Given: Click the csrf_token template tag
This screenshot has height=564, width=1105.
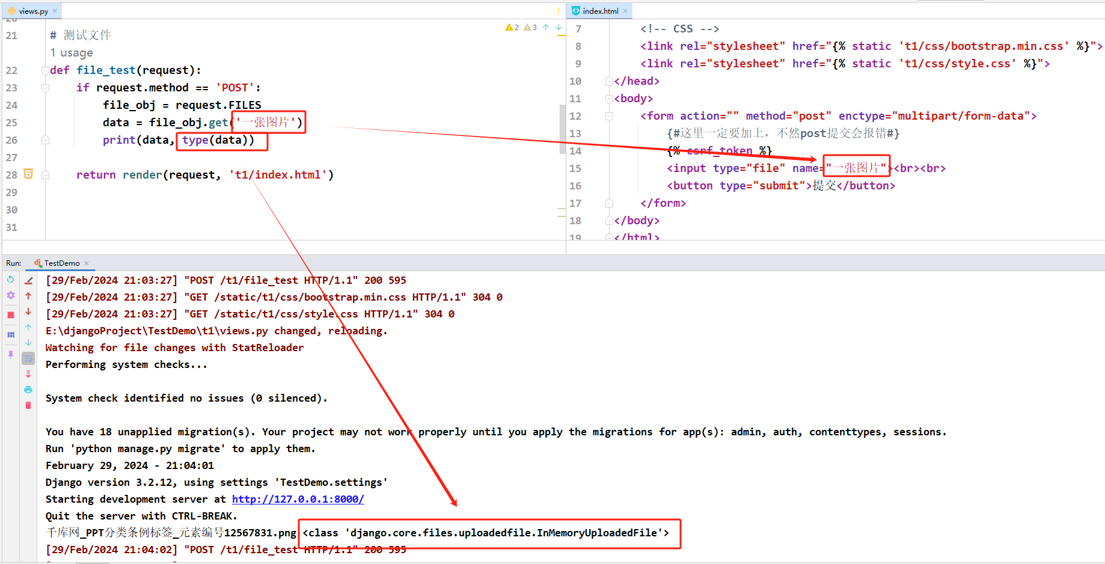Looking at the screenshot, I should [x=720, y=151].
